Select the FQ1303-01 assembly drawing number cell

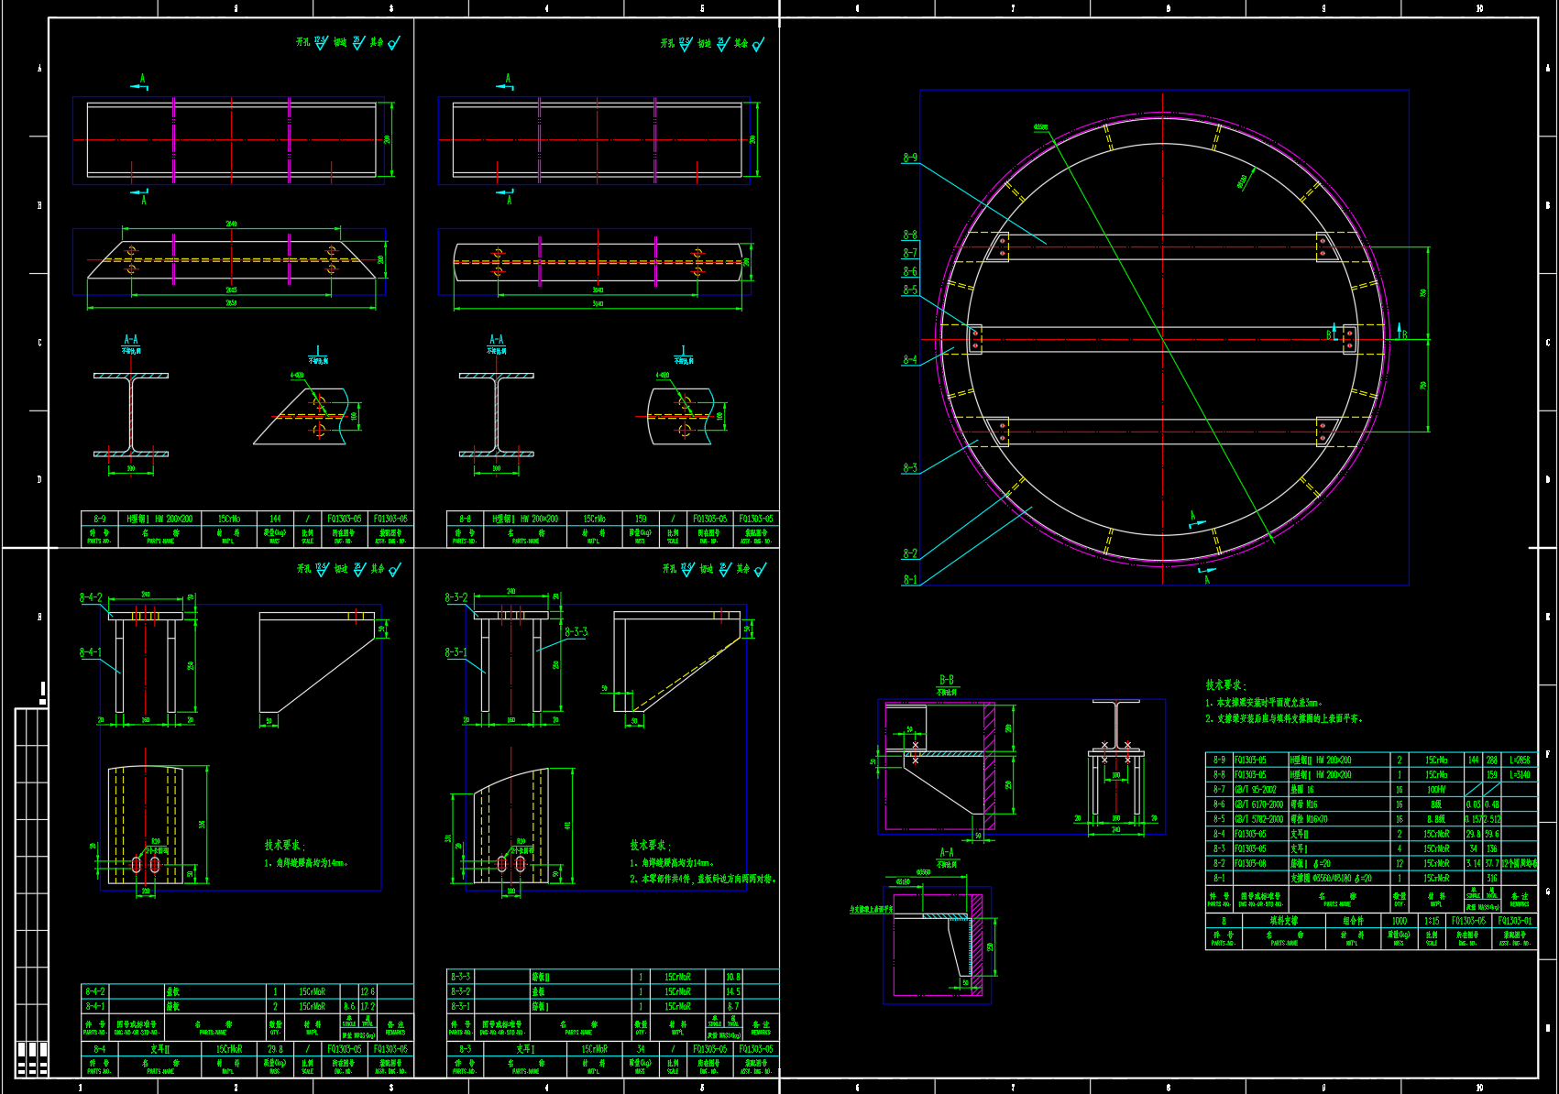pos(1515,921)
